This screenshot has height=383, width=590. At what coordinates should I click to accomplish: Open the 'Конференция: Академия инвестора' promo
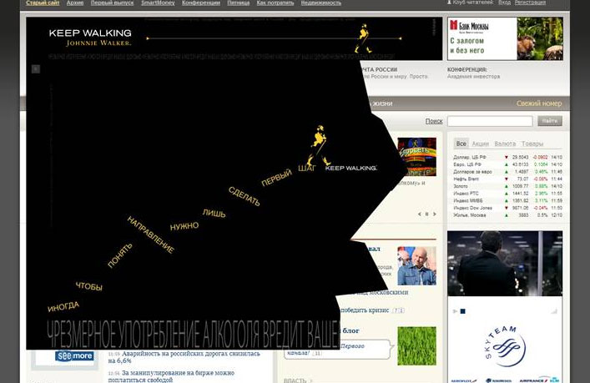(473, 73)
